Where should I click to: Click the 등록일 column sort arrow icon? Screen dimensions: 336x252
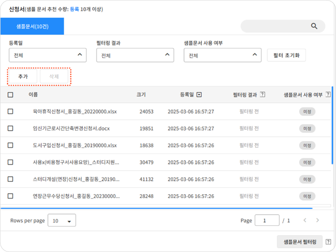click(199, 95)
